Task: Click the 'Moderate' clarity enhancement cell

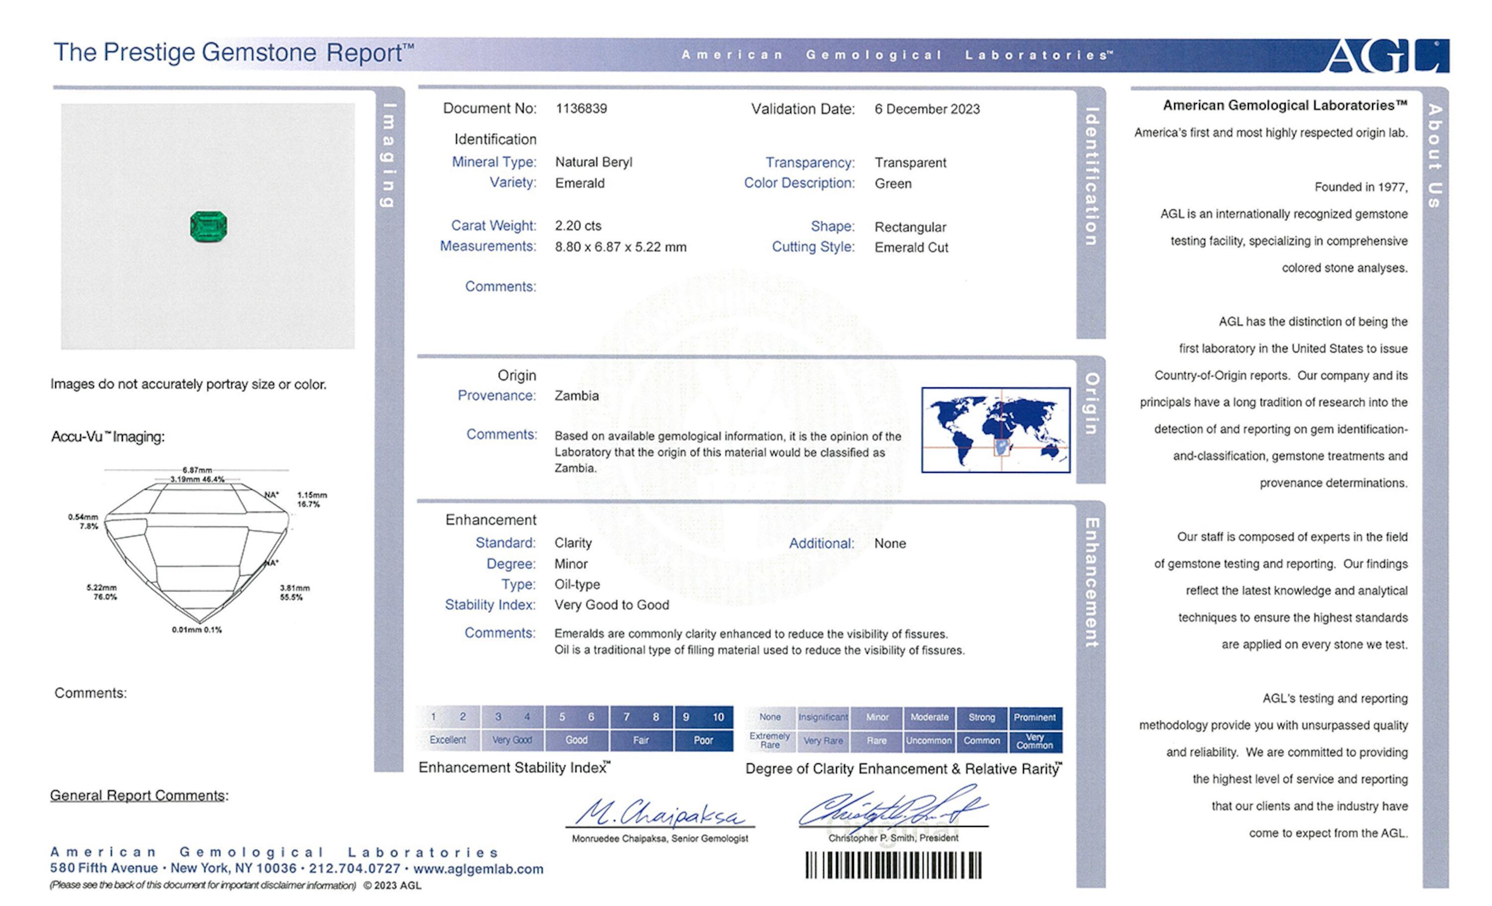Action: tap(930, 717)
